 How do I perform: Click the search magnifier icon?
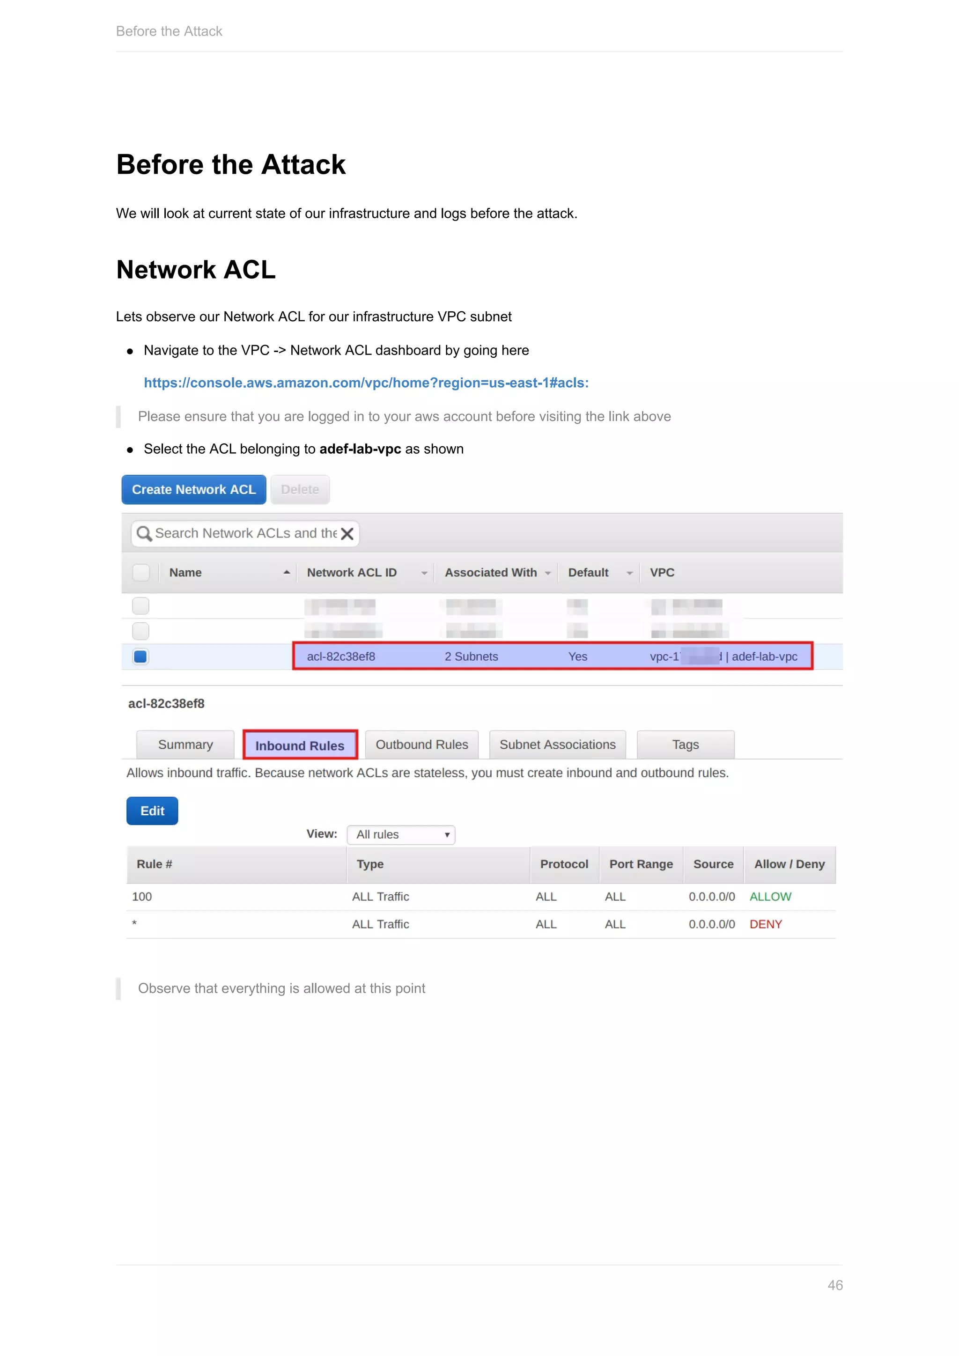(144, 534)
